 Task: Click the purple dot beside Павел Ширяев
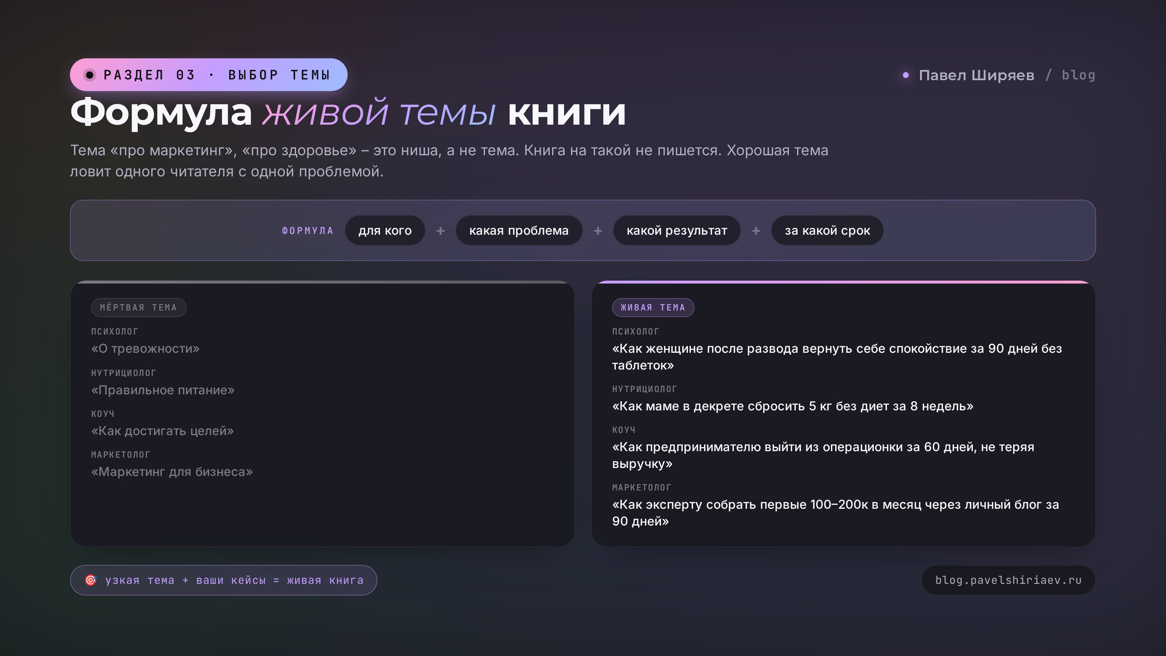click(905, 75)
